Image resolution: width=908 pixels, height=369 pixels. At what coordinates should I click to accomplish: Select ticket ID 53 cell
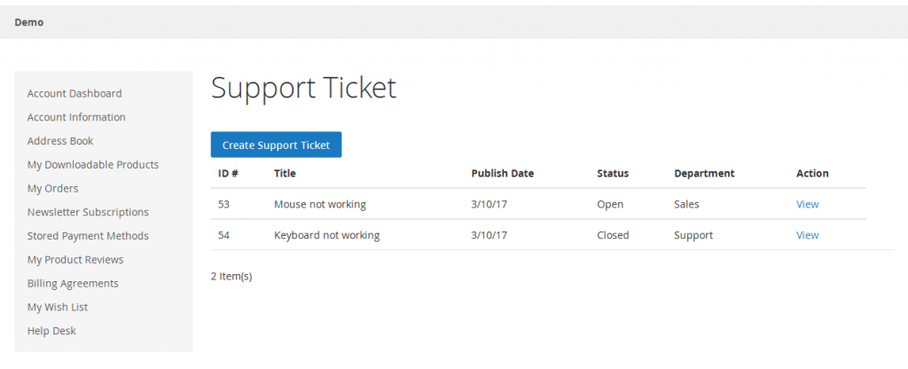click(x=224, y=205)
